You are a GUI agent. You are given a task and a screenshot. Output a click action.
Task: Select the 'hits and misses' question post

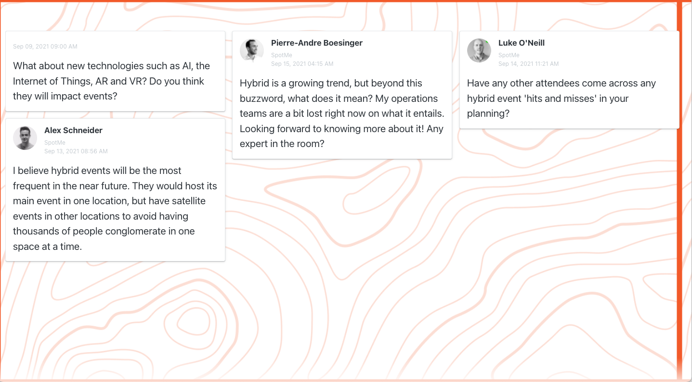click(569, 80)
